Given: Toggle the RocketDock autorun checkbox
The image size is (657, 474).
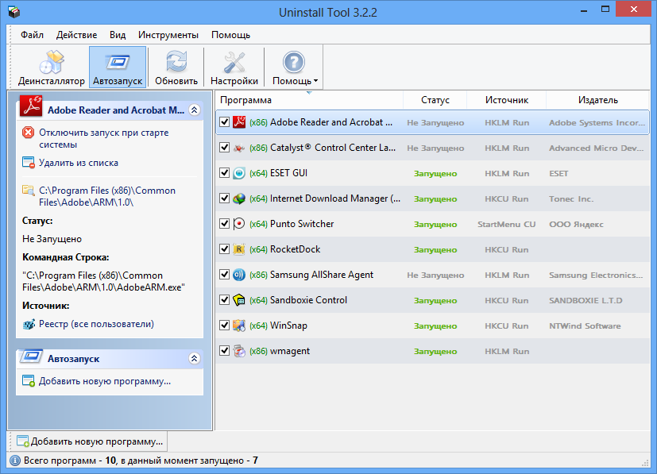Looking at the screenshot, I should (x=225, y=249).
